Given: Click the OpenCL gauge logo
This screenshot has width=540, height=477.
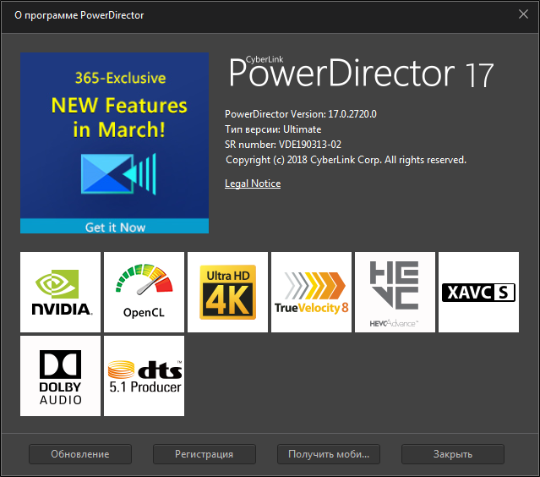Looking at the screenshot, I should coord(144,292).
